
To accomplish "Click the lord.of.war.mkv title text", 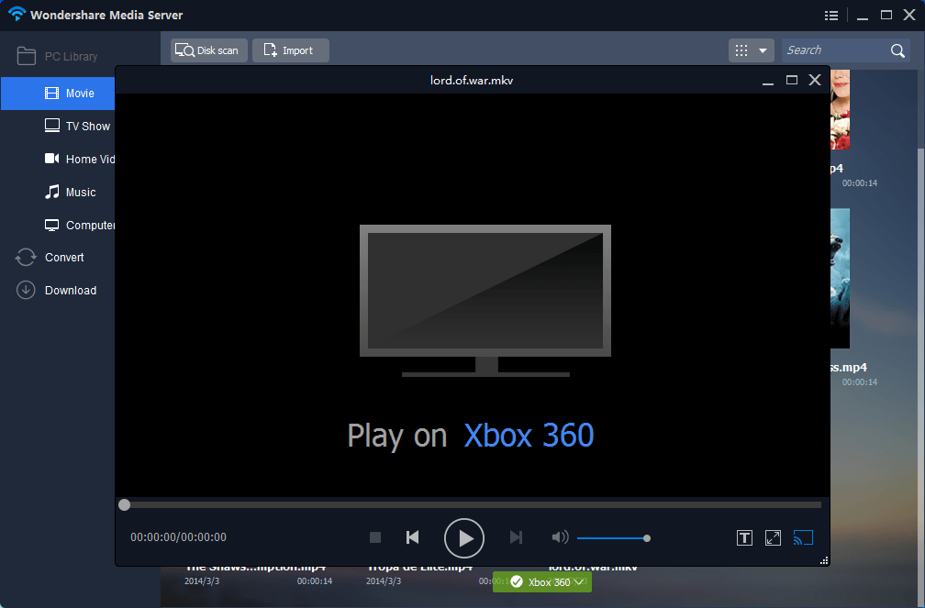I will [x=472, y=80].
